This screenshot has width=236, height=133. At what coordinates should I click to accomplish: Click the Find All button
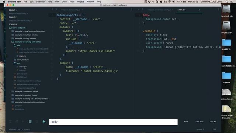click(x=213, y=122)
